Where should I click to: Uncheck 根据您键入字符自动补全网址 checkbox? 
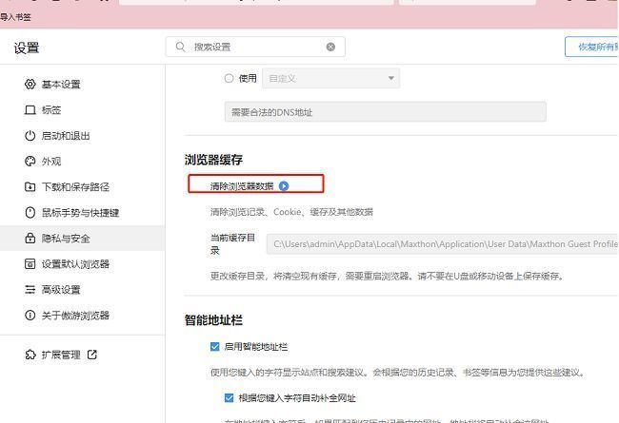pos(229,397)
